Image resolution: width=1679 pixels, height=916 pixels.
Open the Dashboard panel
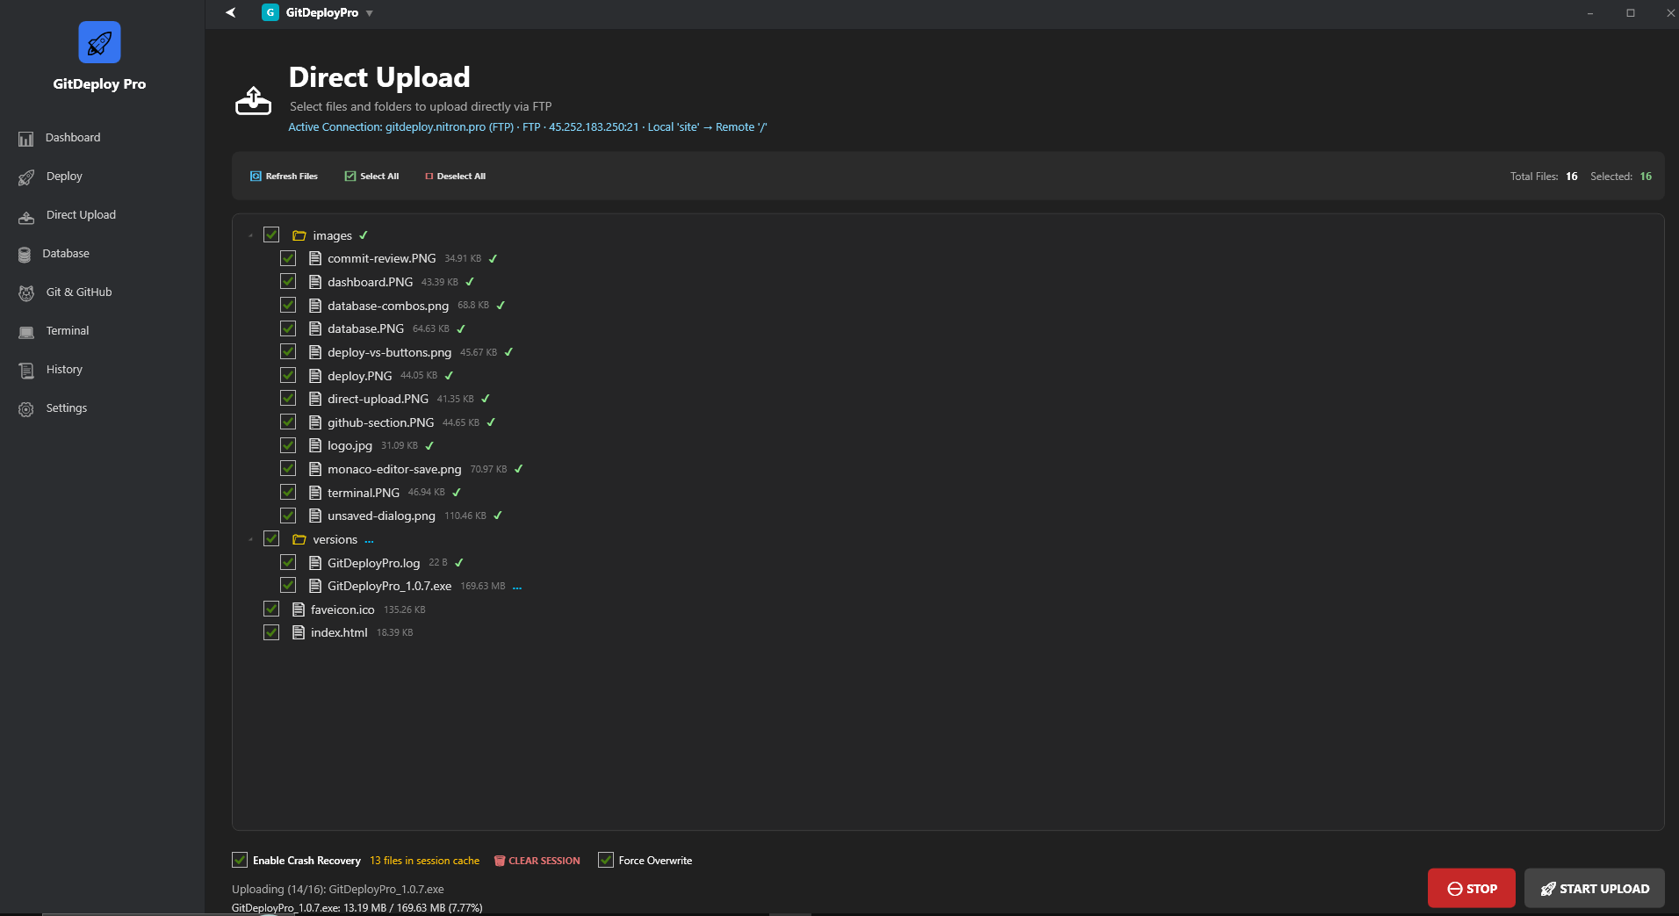[72, 137]
